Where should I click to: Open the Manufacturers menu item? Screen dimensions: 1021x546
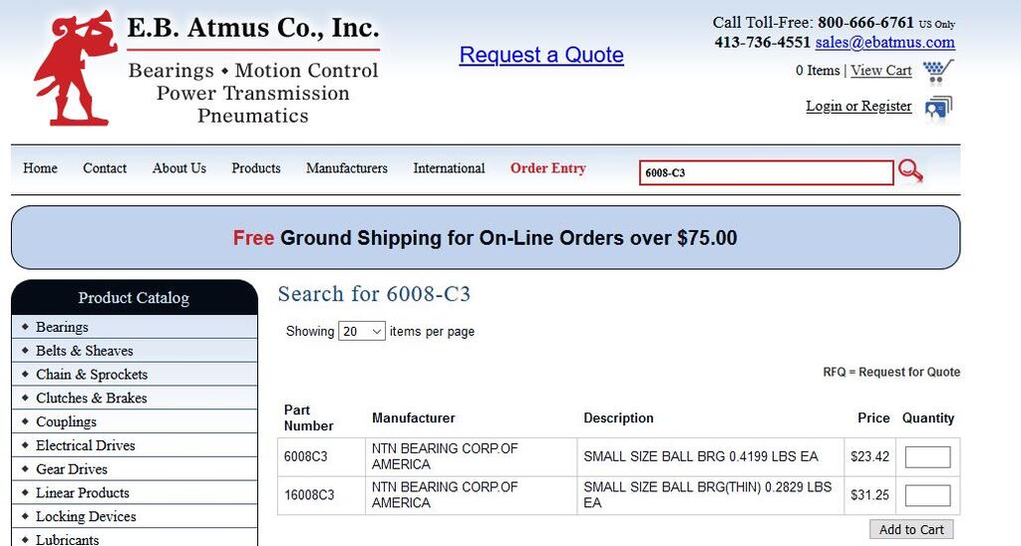tap(346, 168)
